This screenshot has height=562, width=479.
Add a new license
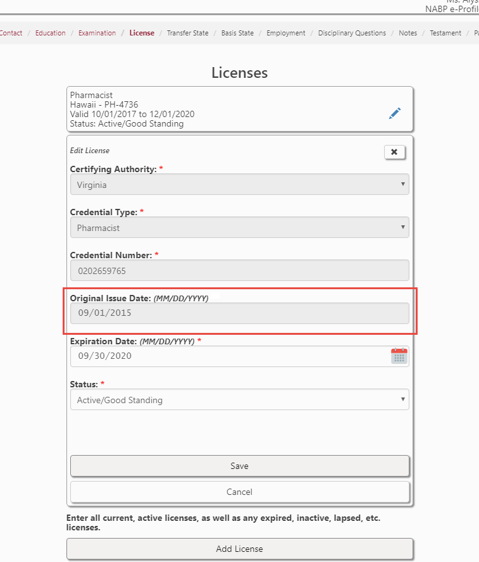240,549
